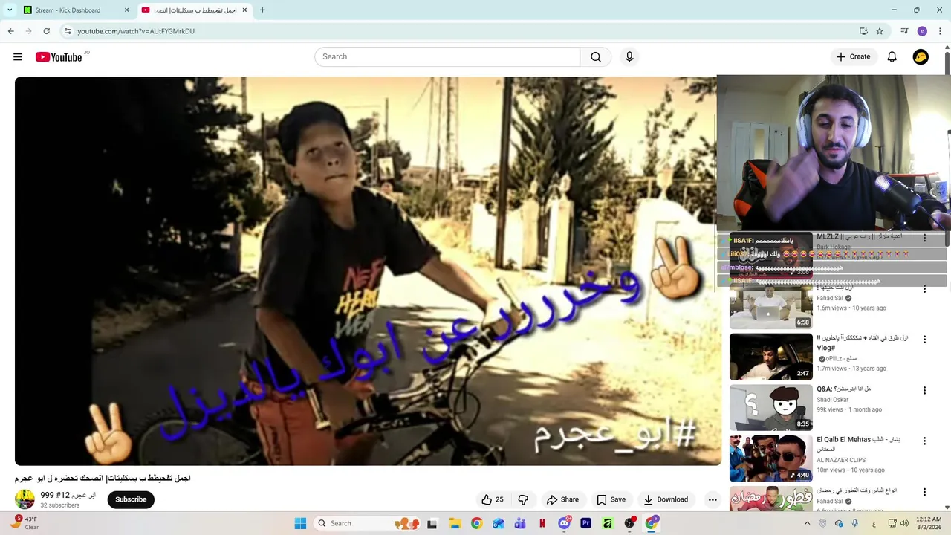
Task: Download the video
Action: (666, 499)
